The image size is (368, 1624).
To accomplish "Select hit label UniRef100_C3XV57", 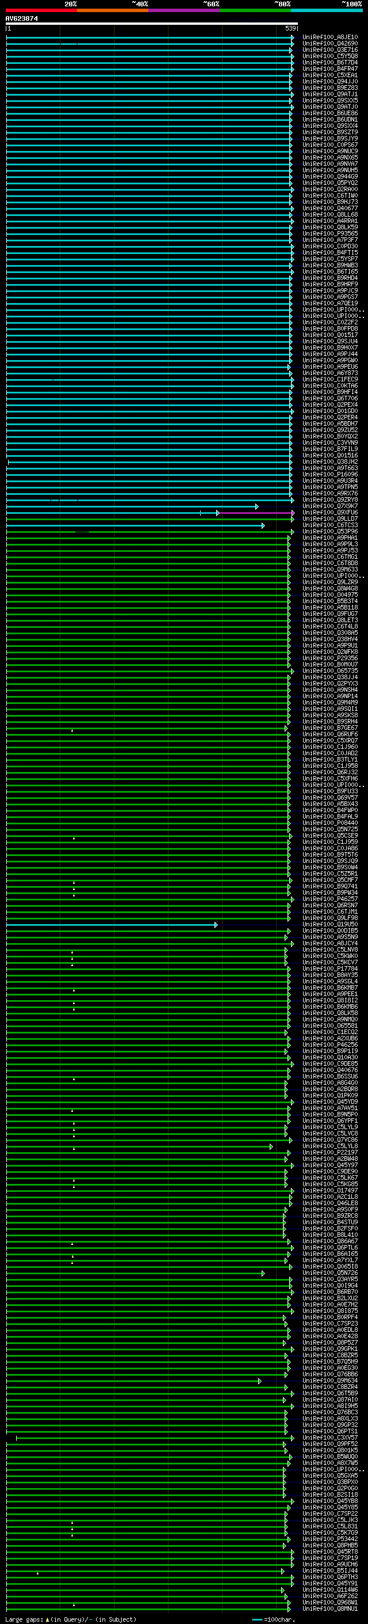I will click(330, 1438).
